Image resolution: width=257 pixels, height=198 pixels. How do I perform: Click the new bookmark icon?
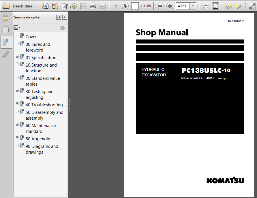click(62, 28)
